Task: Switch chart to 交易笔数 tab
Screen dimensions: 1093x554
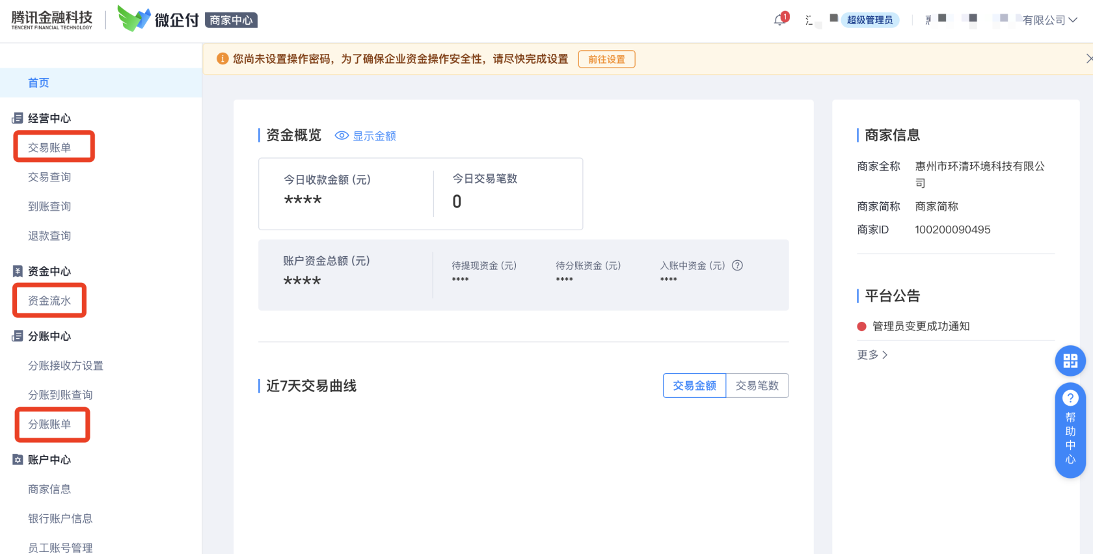Action: click(x=757, y=386)
